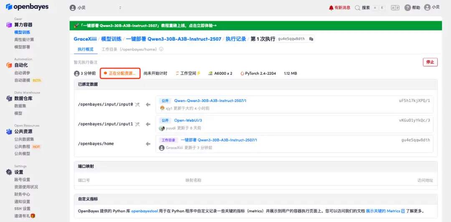This screenshot has width=451, height=222.
Task: Click the unbind icon for input0
Action: [137, 105]
